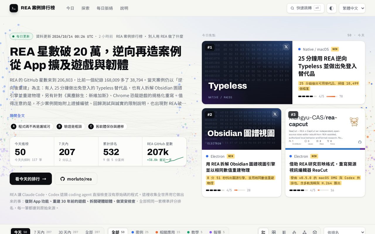Select topic C 舊軟體保存與遷移

coord(107,126)
